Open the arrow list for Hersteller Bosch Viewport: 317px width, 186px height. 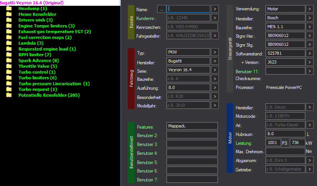(310, 18)
